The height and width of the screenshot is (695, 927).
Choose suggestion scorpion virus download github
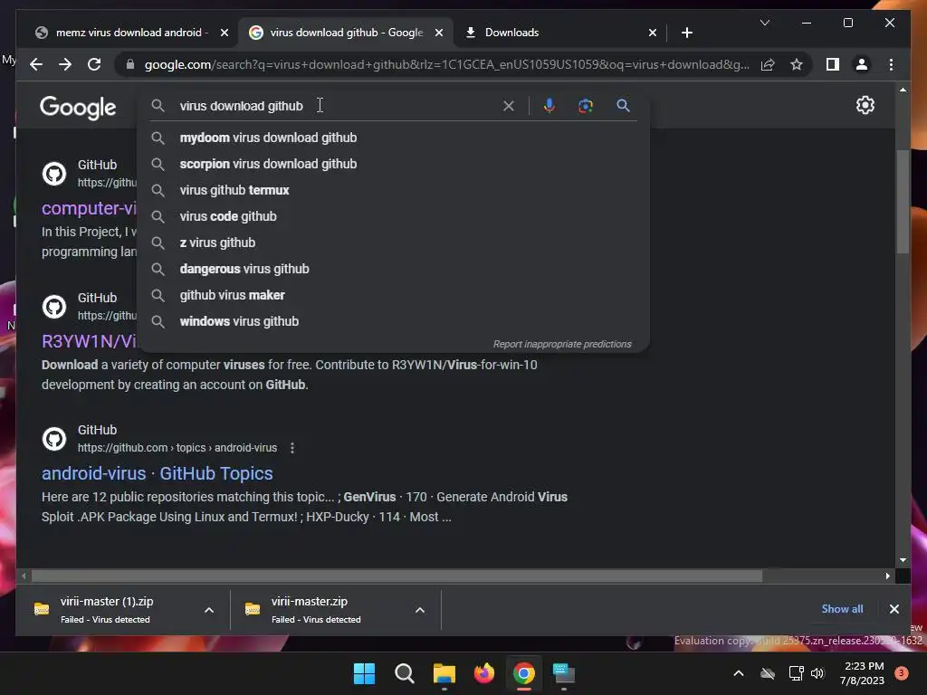point(393,164)
